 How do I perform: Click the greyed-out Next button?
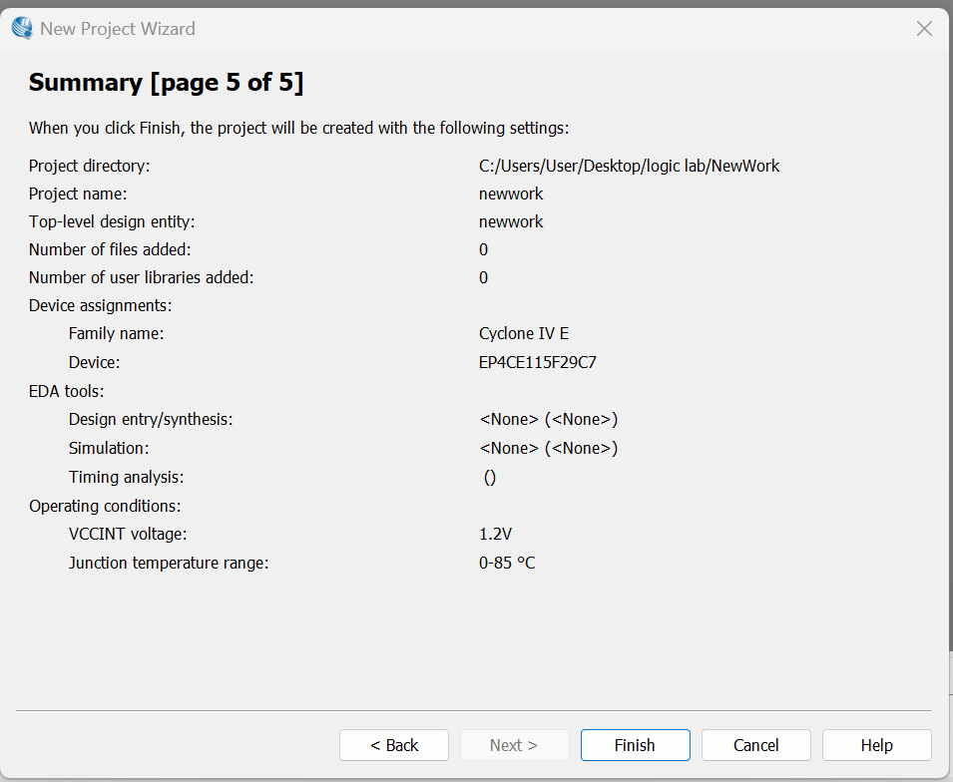pyautogui.click(x=514, y=745)
